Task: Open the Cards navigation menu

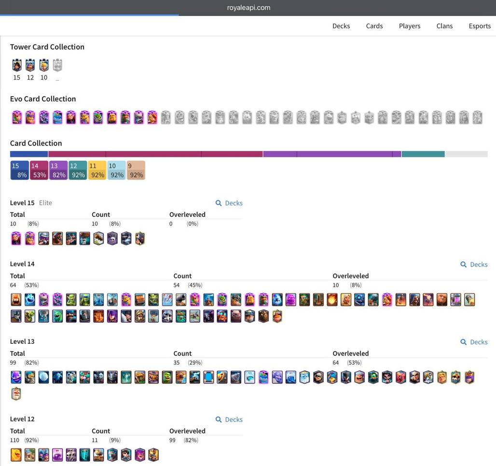Action: point(374,26)
